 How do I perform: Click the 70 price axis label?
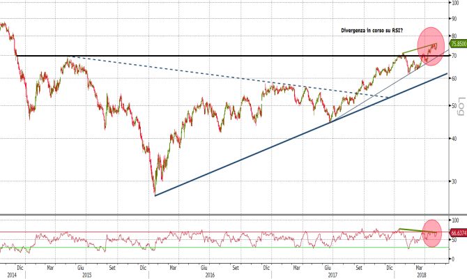click(454, 56)
